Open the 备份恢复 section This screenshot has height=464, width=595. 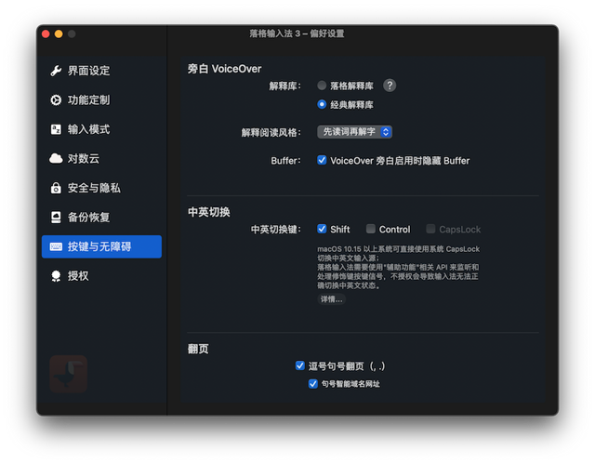[x=101, y=217]
